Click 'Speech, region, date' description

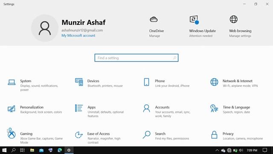(236, 112)
